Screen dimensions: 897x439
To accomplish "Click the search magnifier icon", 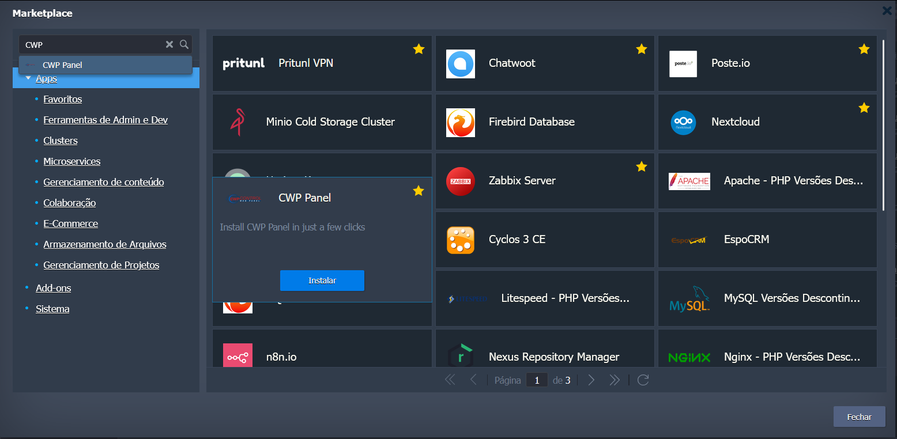I will tap(184, 44).
